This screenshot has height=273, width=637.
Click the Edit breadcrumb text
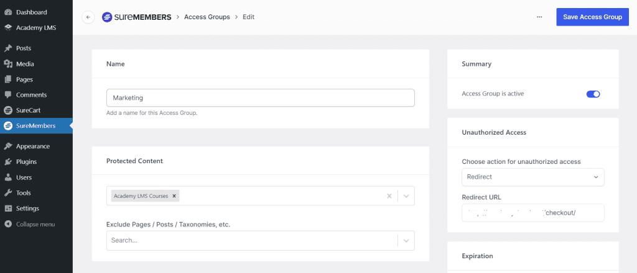(249, 17)
